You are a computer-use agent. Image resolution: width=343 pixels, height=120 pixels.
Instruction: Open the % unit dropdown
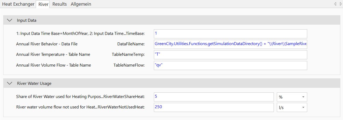coord(292,97)
